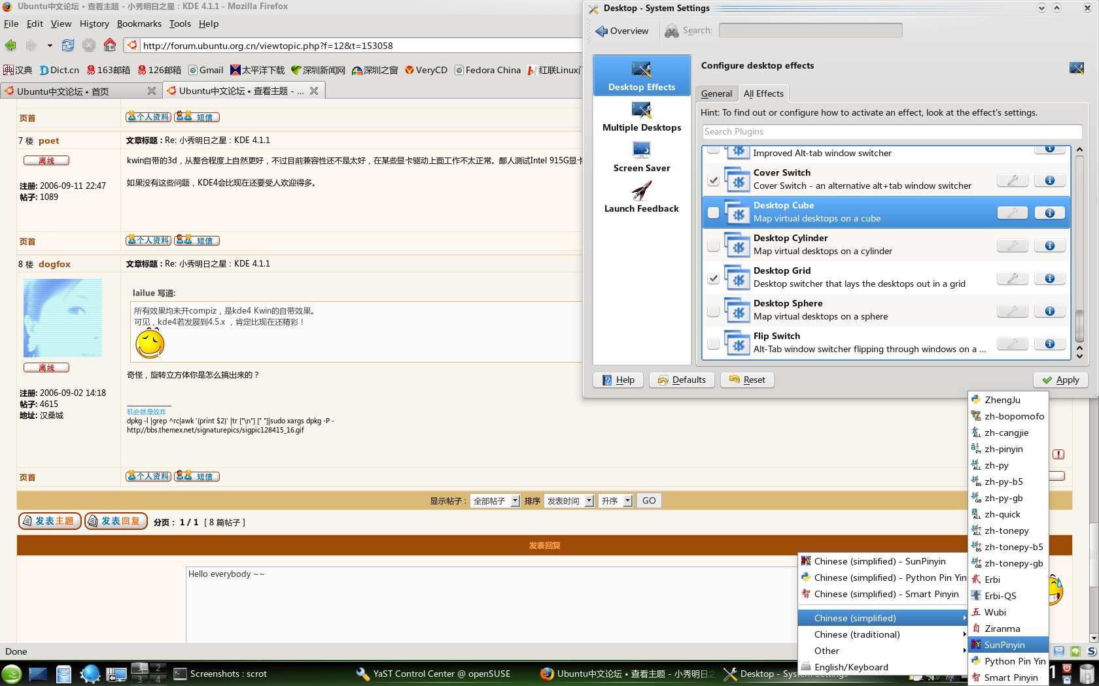Screen dimensions: 1099x686
Task: Return to the System Settings Overview
Action: [622, 31]
